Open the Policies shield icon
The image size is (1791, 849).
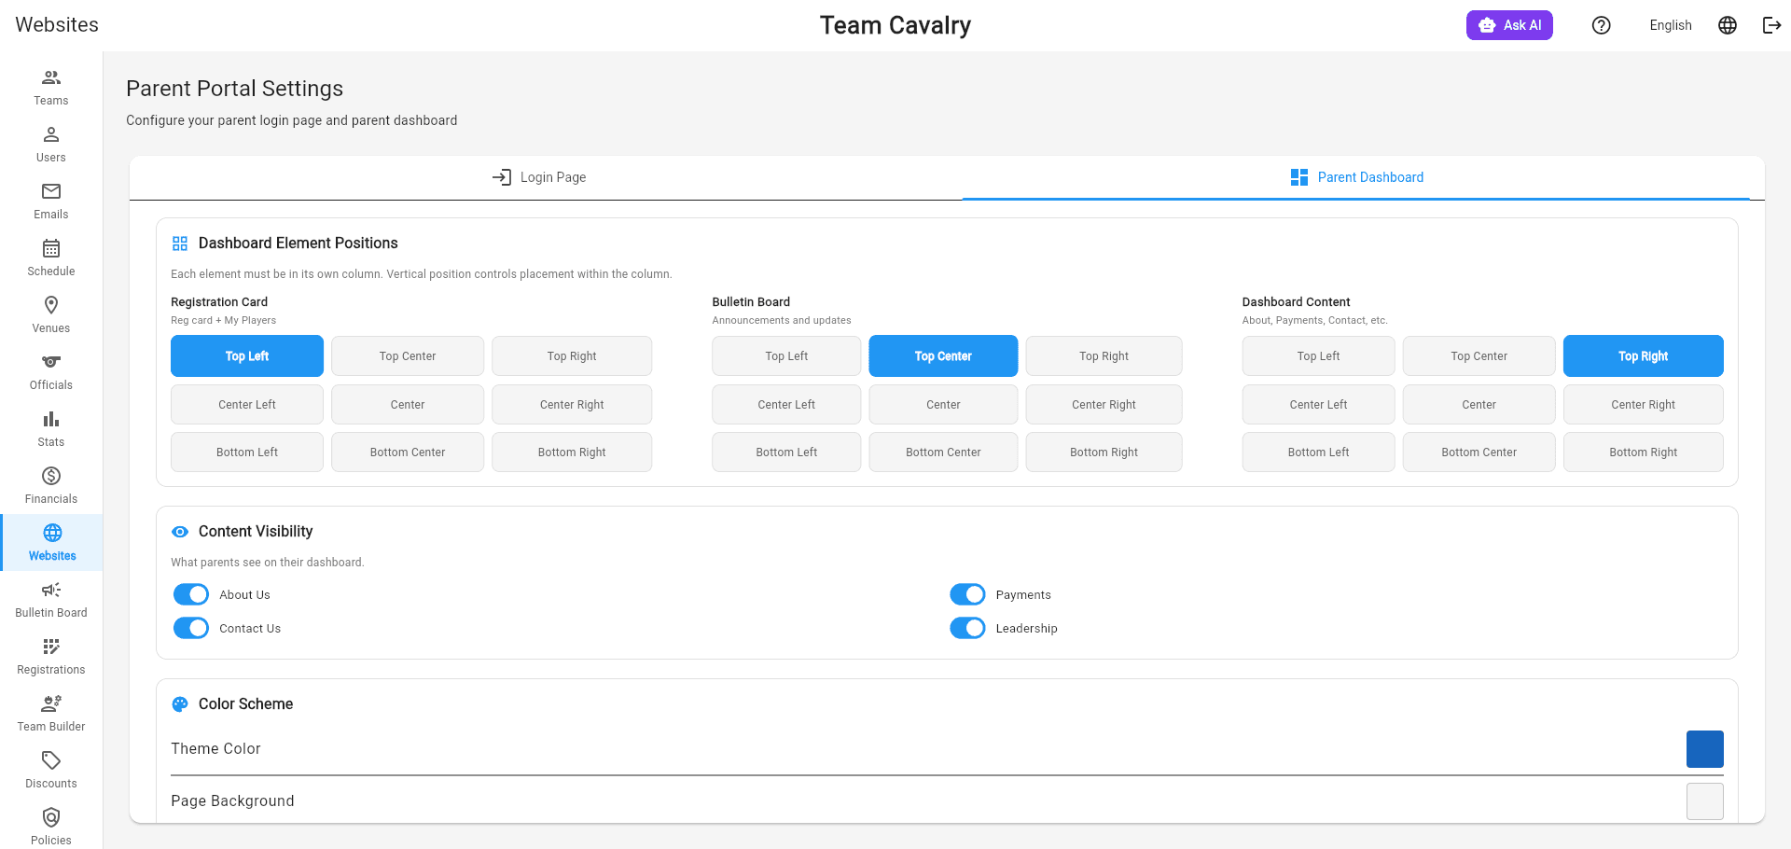pyautogui.click(x=51, y=817)
